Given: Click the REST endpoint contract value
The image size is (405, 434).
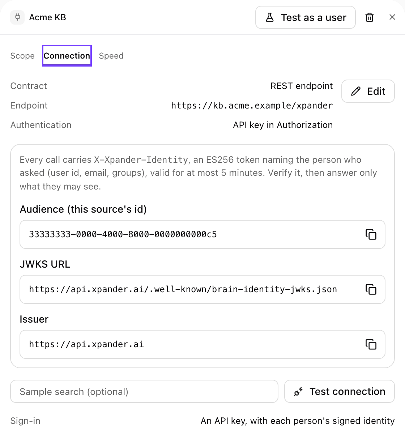Looking at the screenshot, I should 302,86.
